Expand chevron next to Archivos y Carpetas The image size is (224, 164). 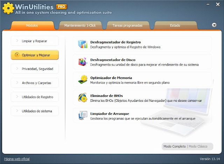coord(17,83)
